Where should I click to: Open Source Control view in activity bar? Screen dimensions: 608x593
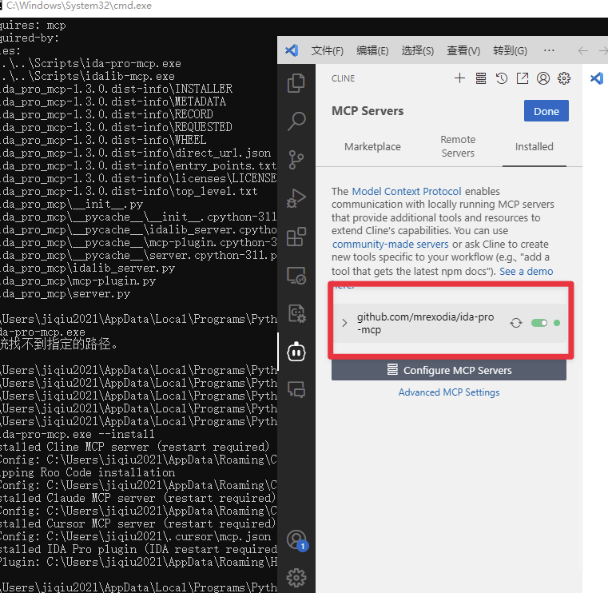[x=296, y=159]
